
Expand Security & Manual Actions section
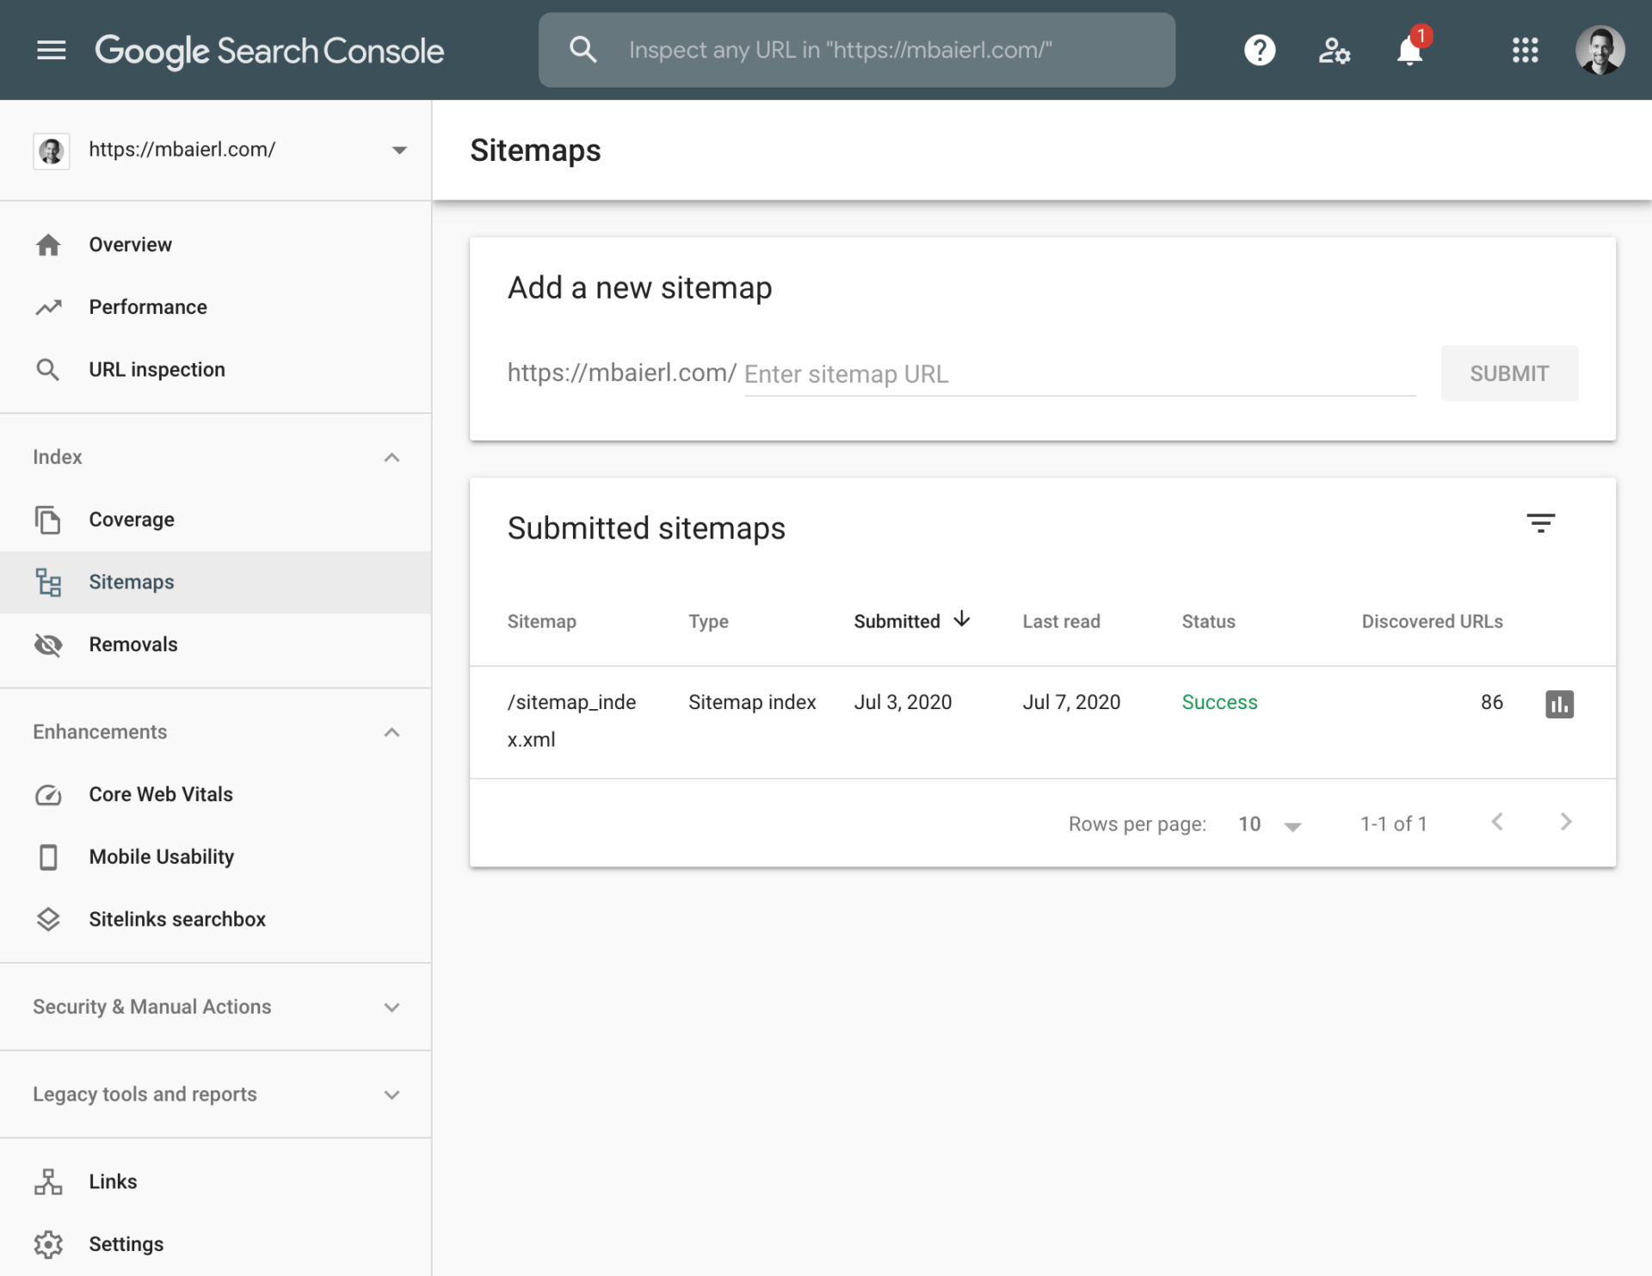coord(391,1008)
